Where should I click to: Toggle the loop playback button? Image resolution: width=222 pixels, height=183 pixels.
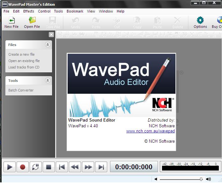tap(36, 167)
